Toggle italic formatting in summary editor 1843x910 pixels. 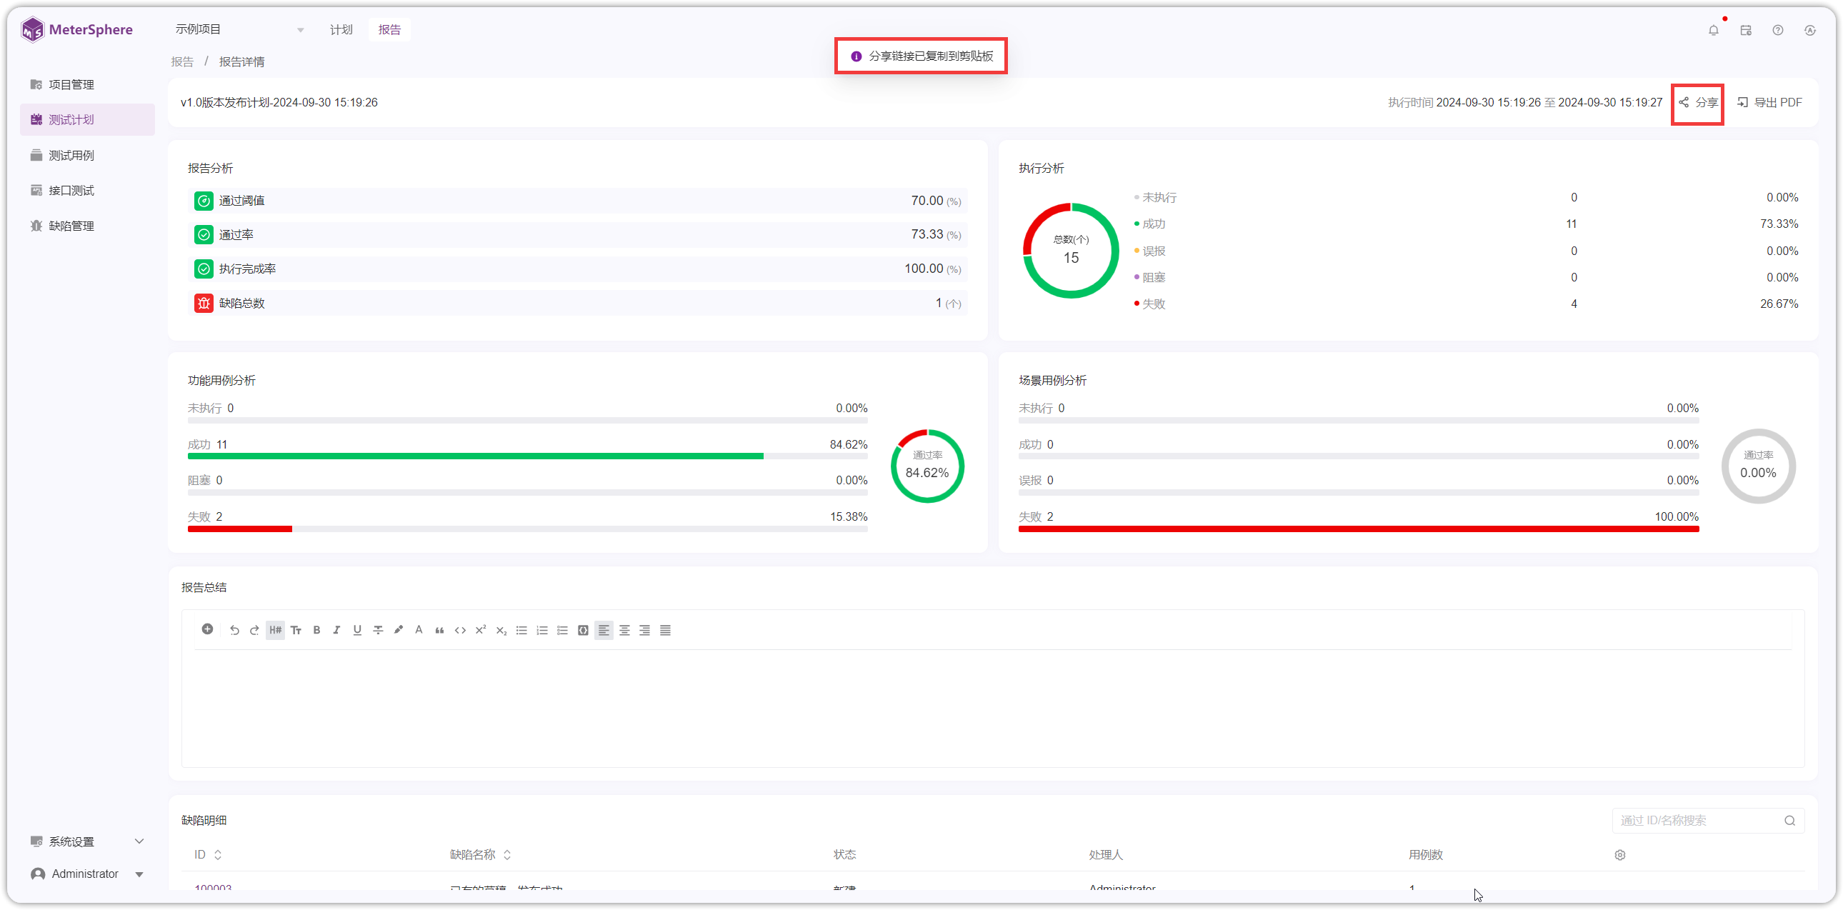coord(336,630)
